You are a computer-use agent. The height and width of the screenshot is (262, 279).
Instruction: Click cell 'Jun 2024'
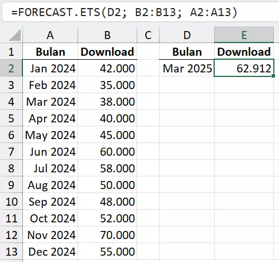pos(51,152)
